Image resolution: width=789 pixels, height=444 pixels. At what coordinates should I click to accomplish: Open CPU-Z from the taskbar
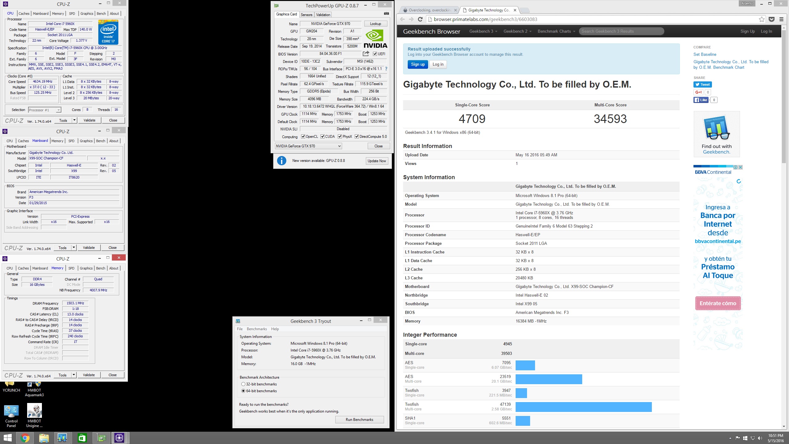coord(119,438)
